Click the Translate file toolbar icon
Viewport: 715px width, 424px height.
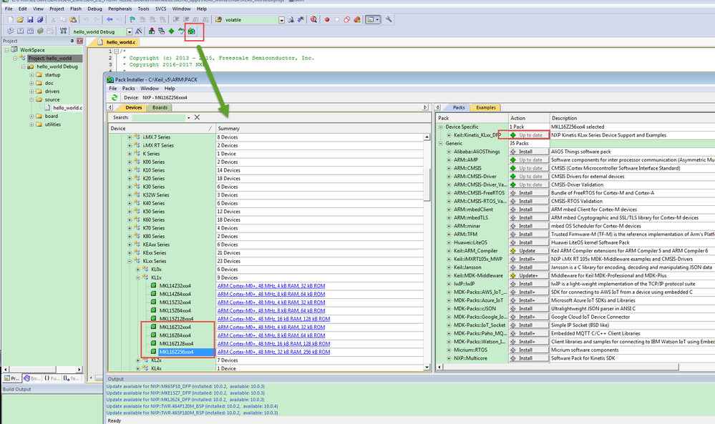[11, 31]
